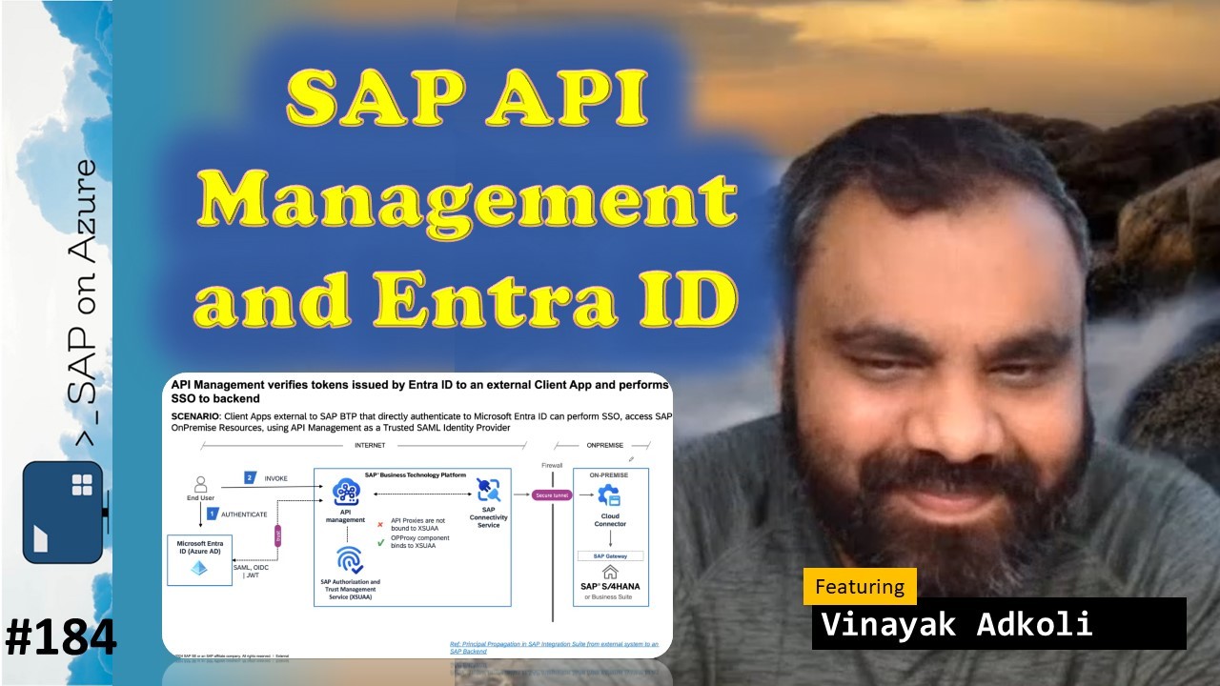The width and height of the screenshot is (1220, 686).
Task: Click 'OPProxy component binds to XSUAA'
Action: point(422,544)
